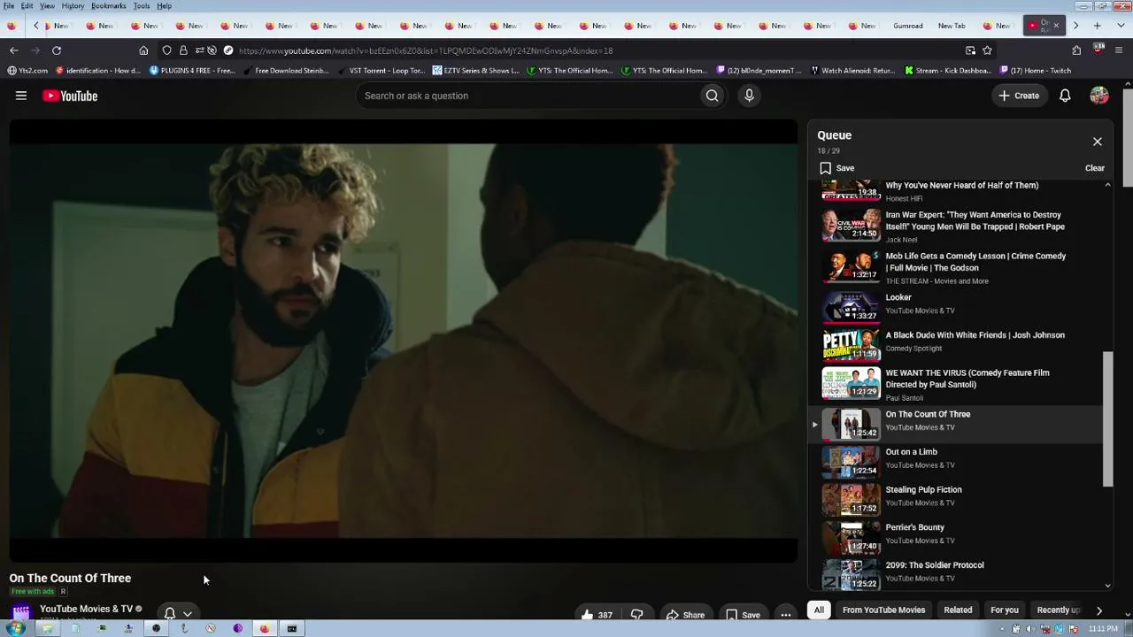
Task: Click the YouTube Movies & TV channel avatar
Action: 21,612
